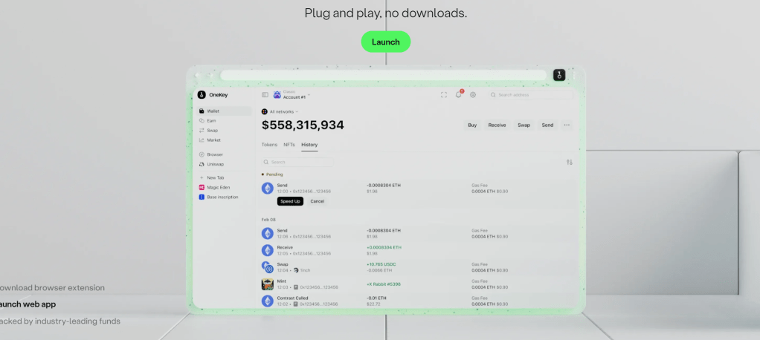The image size is (760, 340).
Task: Open settings via the gear icon
Action: [x=473, y=95]
